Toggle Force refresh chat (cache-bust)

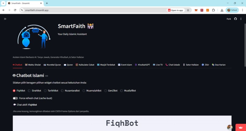[x=15, y=98]
